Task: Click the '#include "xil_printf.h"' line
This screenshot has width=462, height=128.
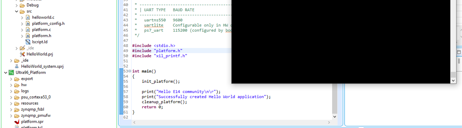Action: 160,56
